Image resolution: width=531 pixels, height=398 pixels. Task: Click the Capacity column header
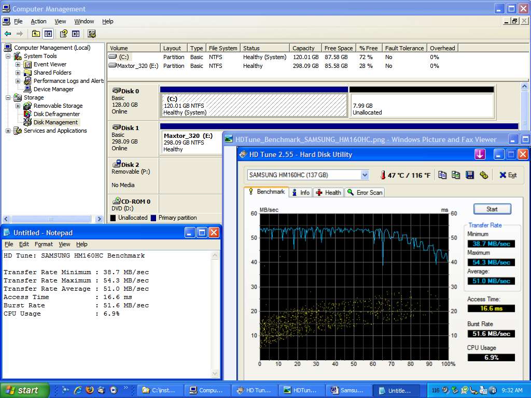coord(303,48)
